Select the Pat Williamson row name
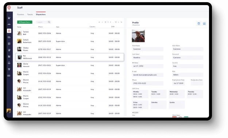 (27, 57)
